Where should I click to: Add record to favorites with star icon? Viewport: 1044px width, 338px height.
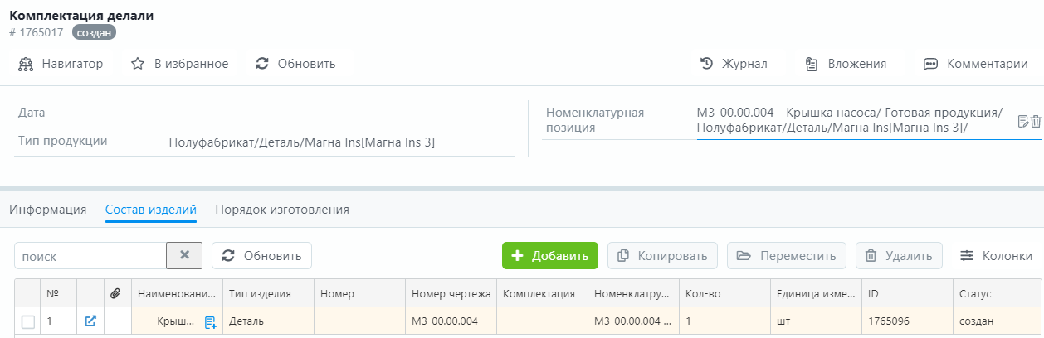click(179, 64)
